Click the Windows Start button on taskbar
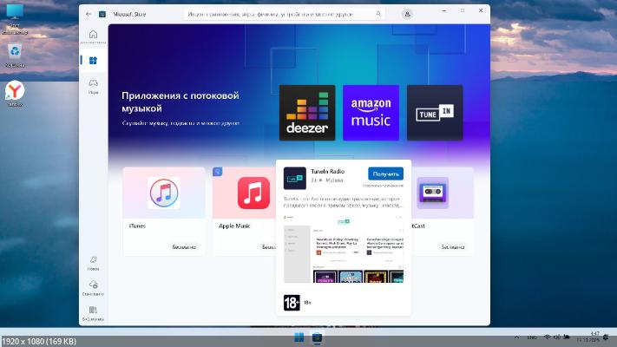This screenshot has width=617, height=347. (299, 337)
